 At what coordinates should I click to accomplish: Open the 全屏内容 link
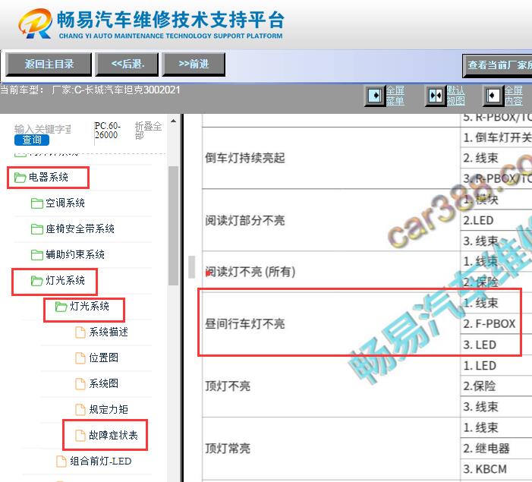click(513, 96)
